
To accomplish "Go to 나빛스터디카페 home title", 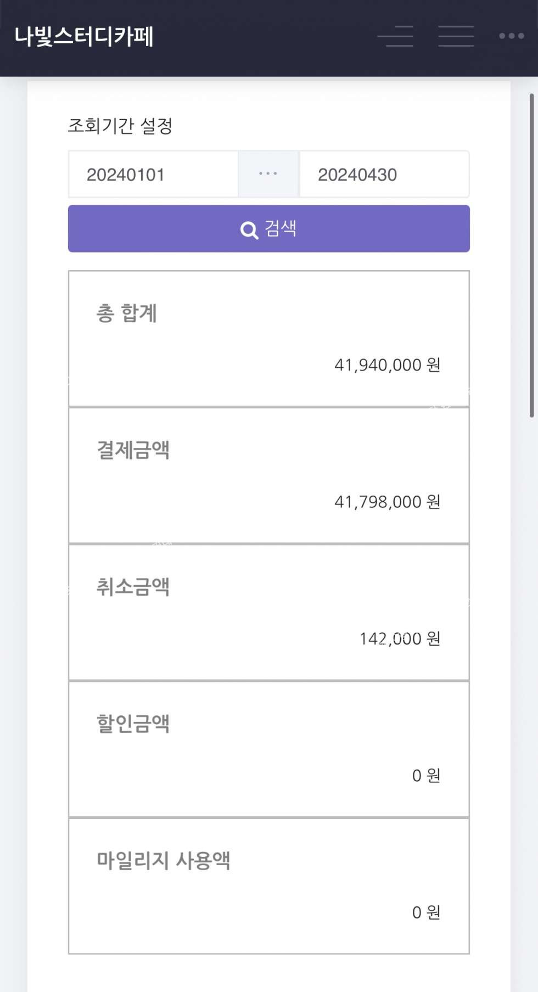I will (x=83, y=37).
